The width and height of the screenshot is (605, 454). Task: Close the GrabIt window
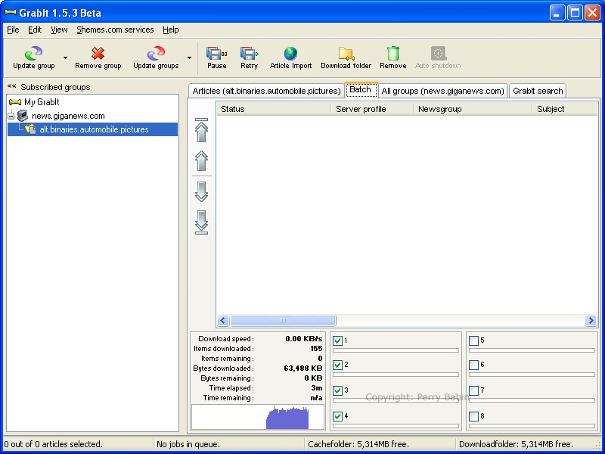592,13
